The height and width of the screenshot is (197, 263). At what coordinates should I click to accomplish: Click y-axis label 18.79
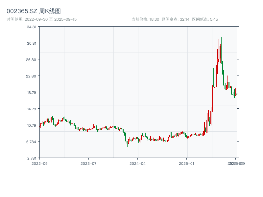32,93
